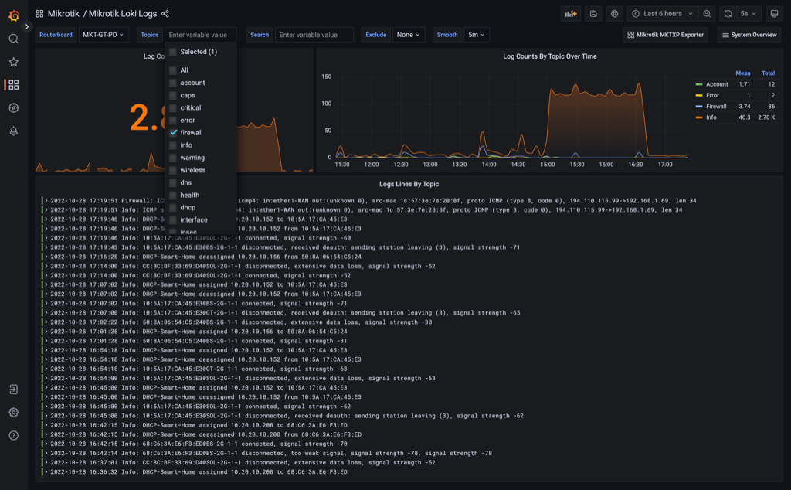The height and width of the screenshot is (490, 791).
Task: Sort legend by Total column
Action: [x=768, y=73]
